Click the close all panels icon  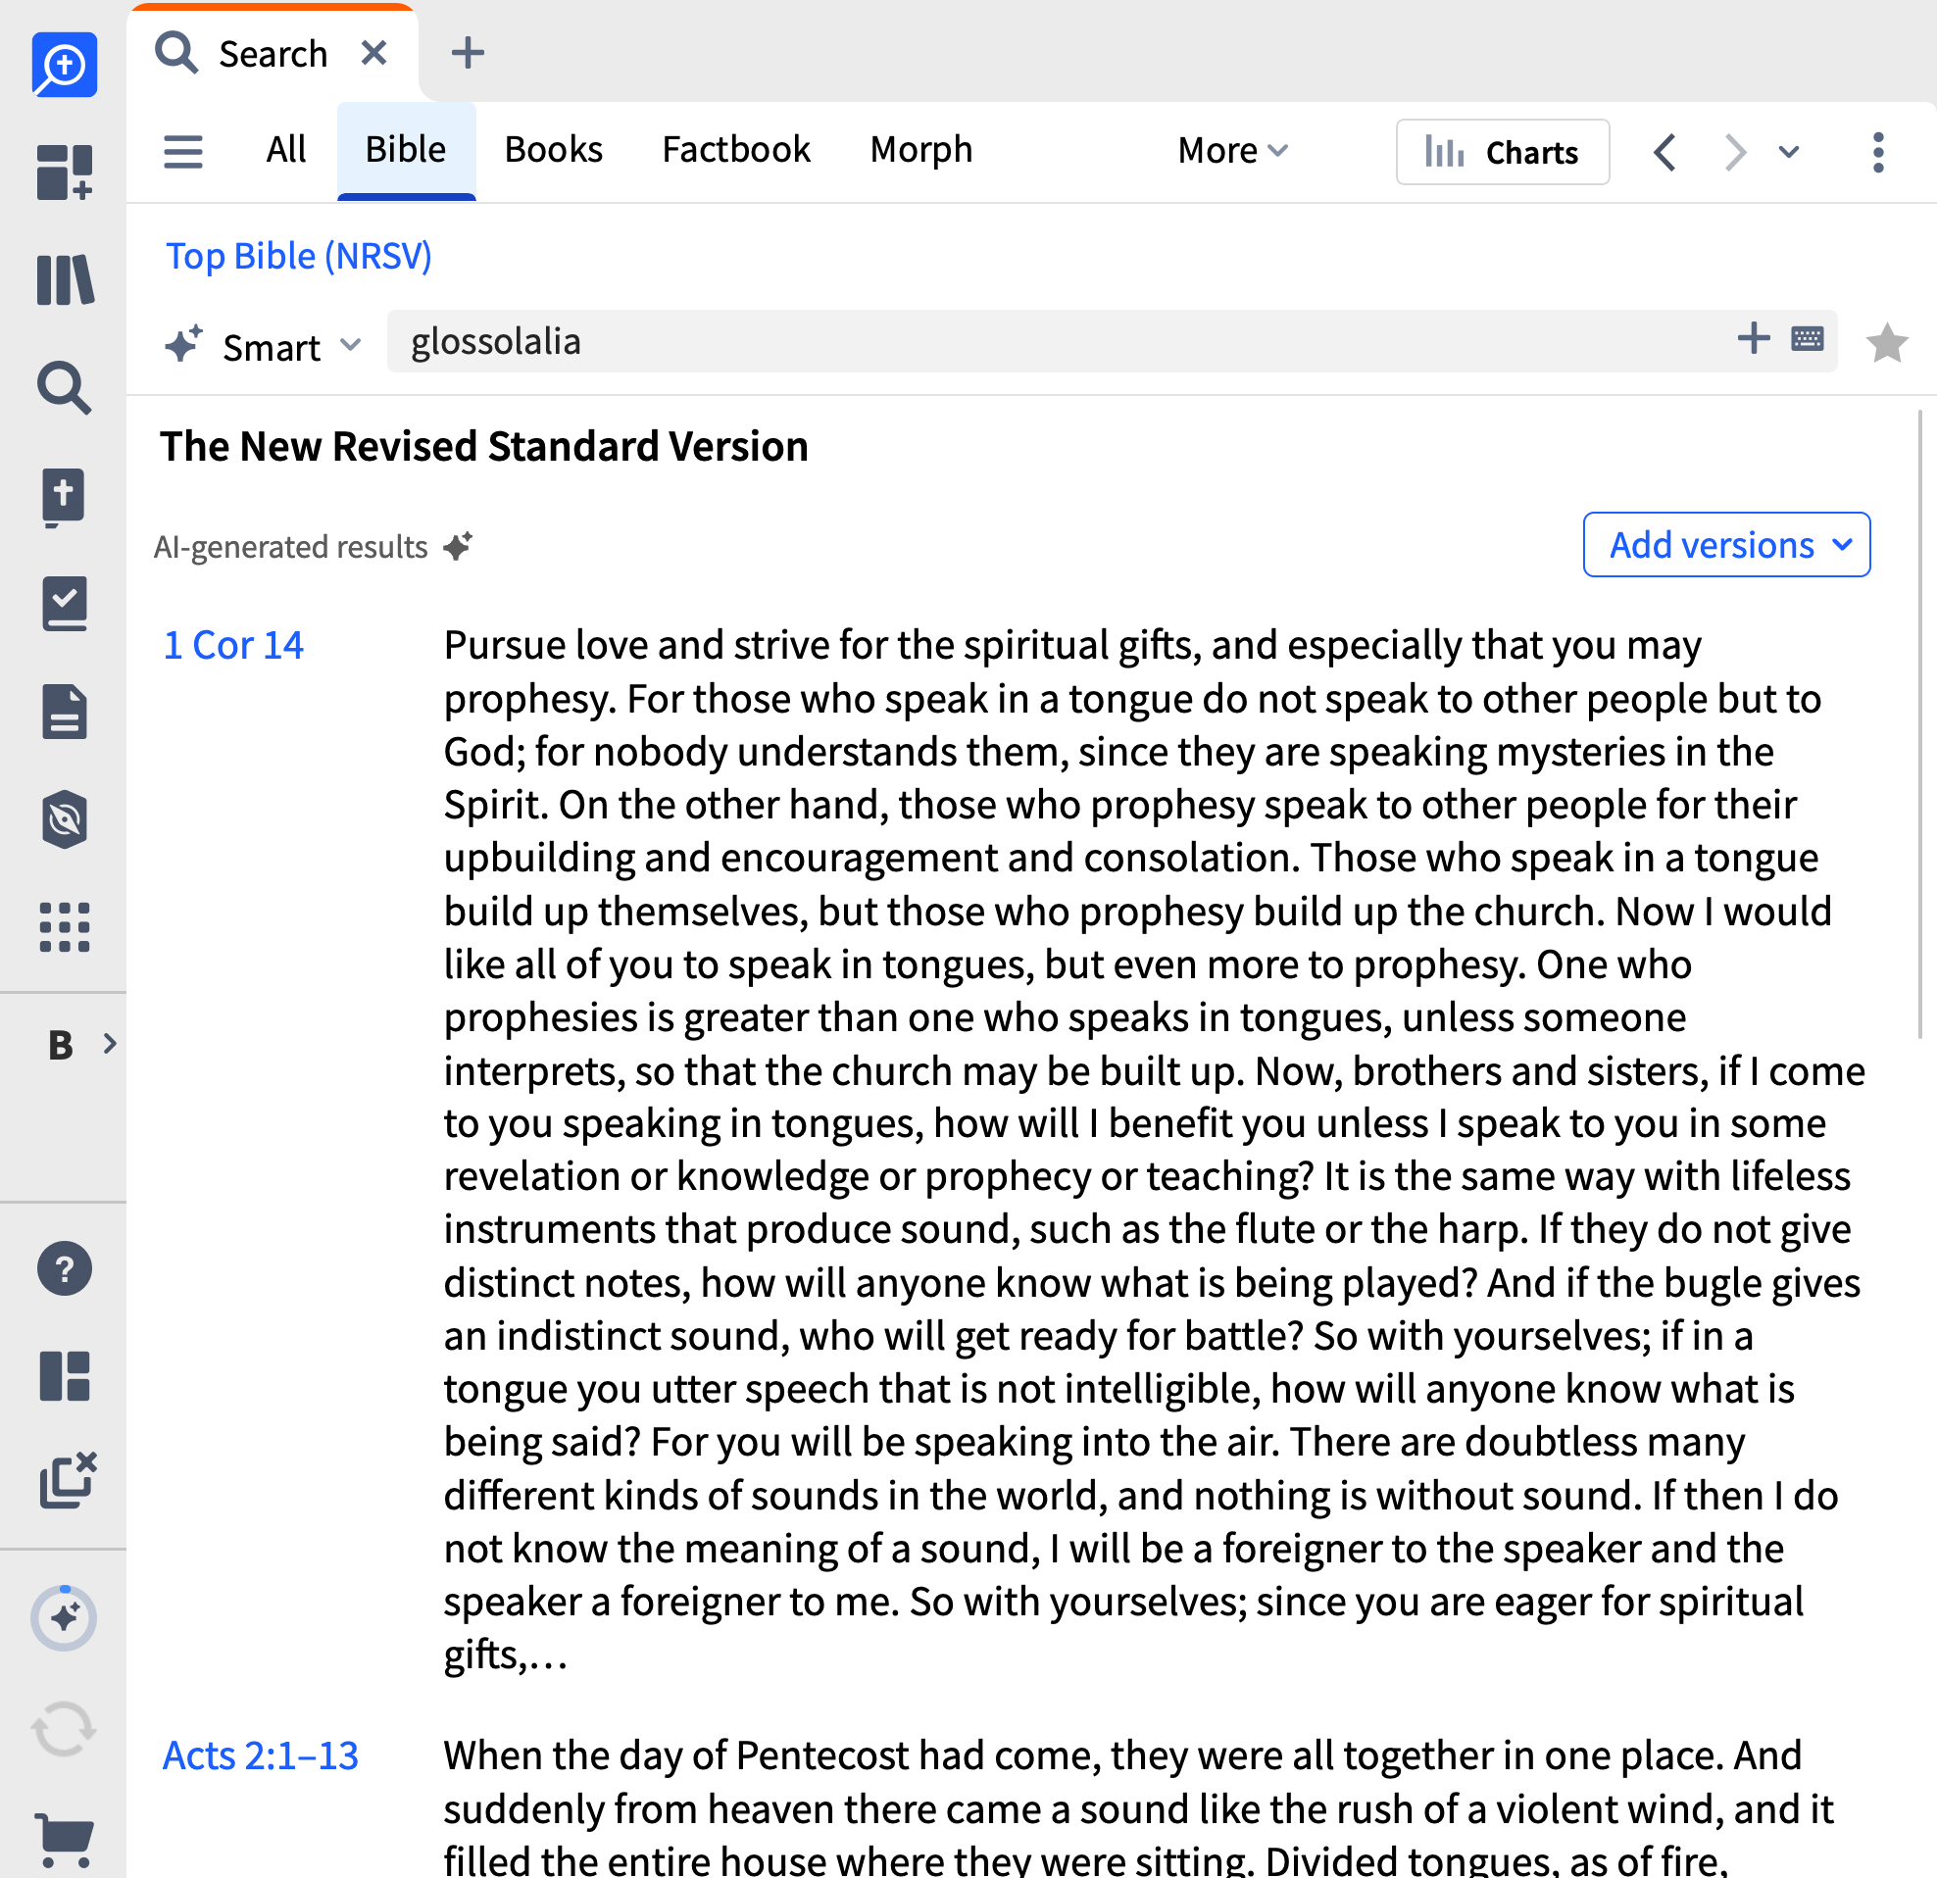click(68, 1480)
